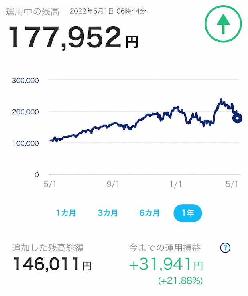The width and height of the screenshot is (248, 296).
Task: Click the 運用中の残高 heading
Action: [x=33, y=12]
